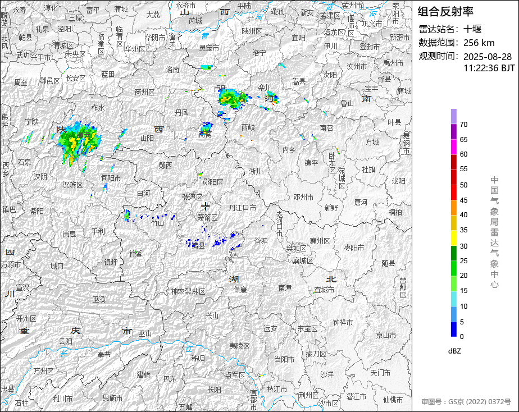Click the 竹山 map label
The image size is (519, 412).
(158, 223)
